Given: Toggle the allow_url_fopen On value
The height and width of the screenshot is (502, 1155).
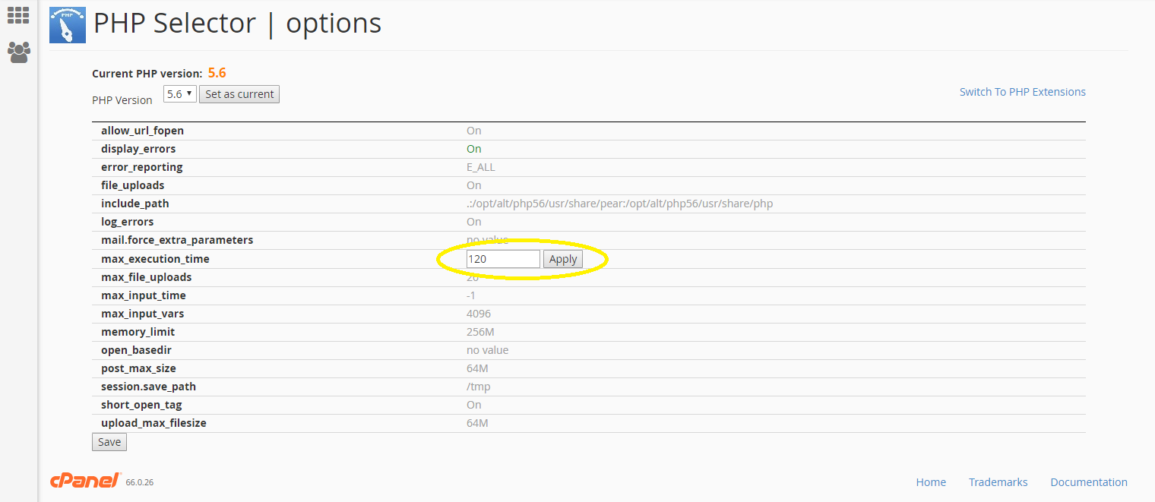Looking at the screenshot, I should (474, 131).
